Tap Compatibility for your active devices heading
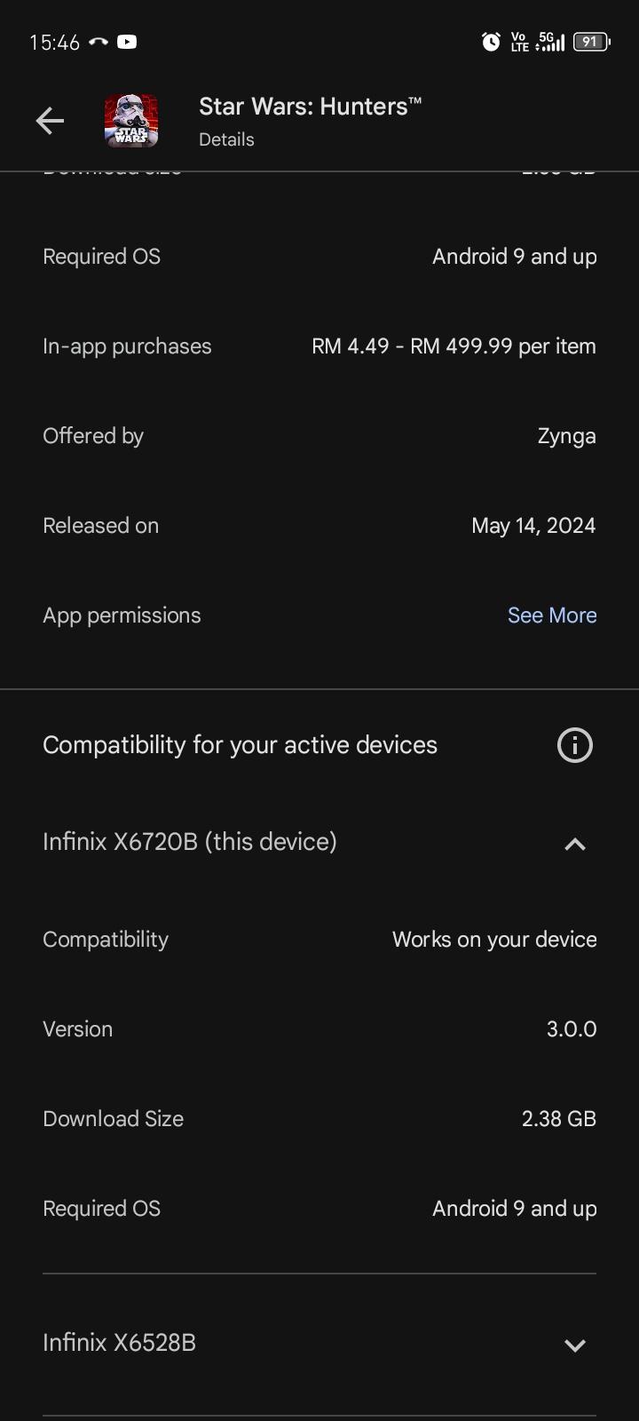Viewport: 639px width, 1421px height. [x=240, y=745]
